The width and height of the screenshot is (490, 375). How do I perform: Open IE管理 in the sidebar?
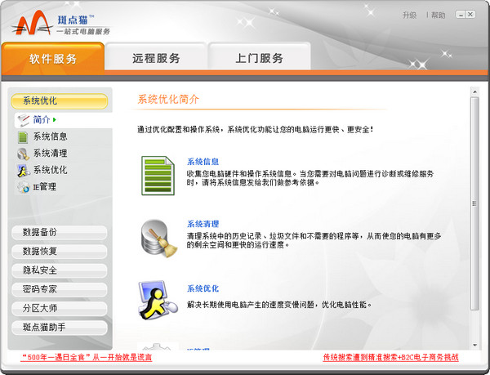pos(45,187)
